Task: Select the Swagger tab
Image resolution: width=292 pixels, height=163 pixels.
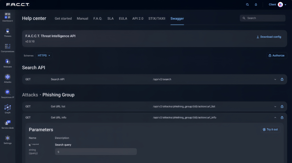Action: [x=177, y=18]
